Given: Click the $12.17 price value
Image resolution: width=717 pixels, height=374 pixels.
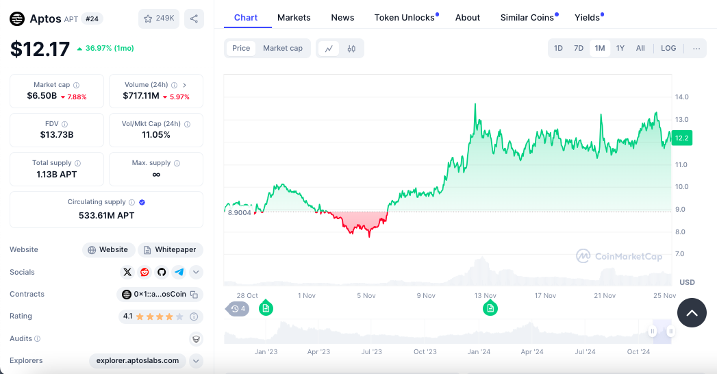Looking at the screenshot, I should (40, 49).
